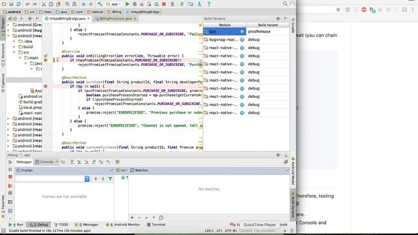
Task: Click the red Stop icon in debug sidebar
Action: (x=10, y=177)
